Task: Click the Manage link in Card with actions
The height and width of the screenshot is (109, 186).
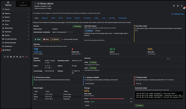Action: [x=98, y=31]
